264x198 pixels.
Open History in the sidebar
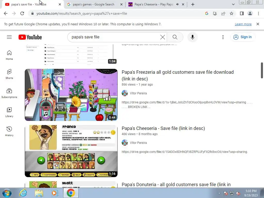coord(9,131)
